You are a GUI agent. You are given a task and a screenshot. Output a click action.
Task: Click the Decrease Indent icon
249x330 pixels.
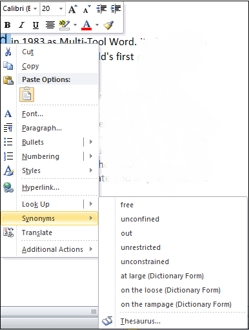(x=101, y=9)
